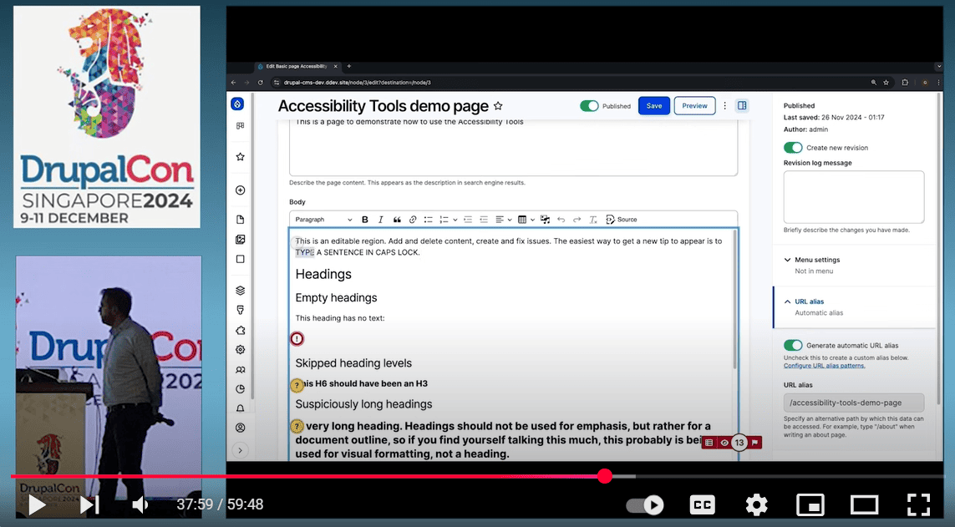
Task: Open the dashboard grid icon in sidebar
Action: pyautogui.click(x=240, y=125)
